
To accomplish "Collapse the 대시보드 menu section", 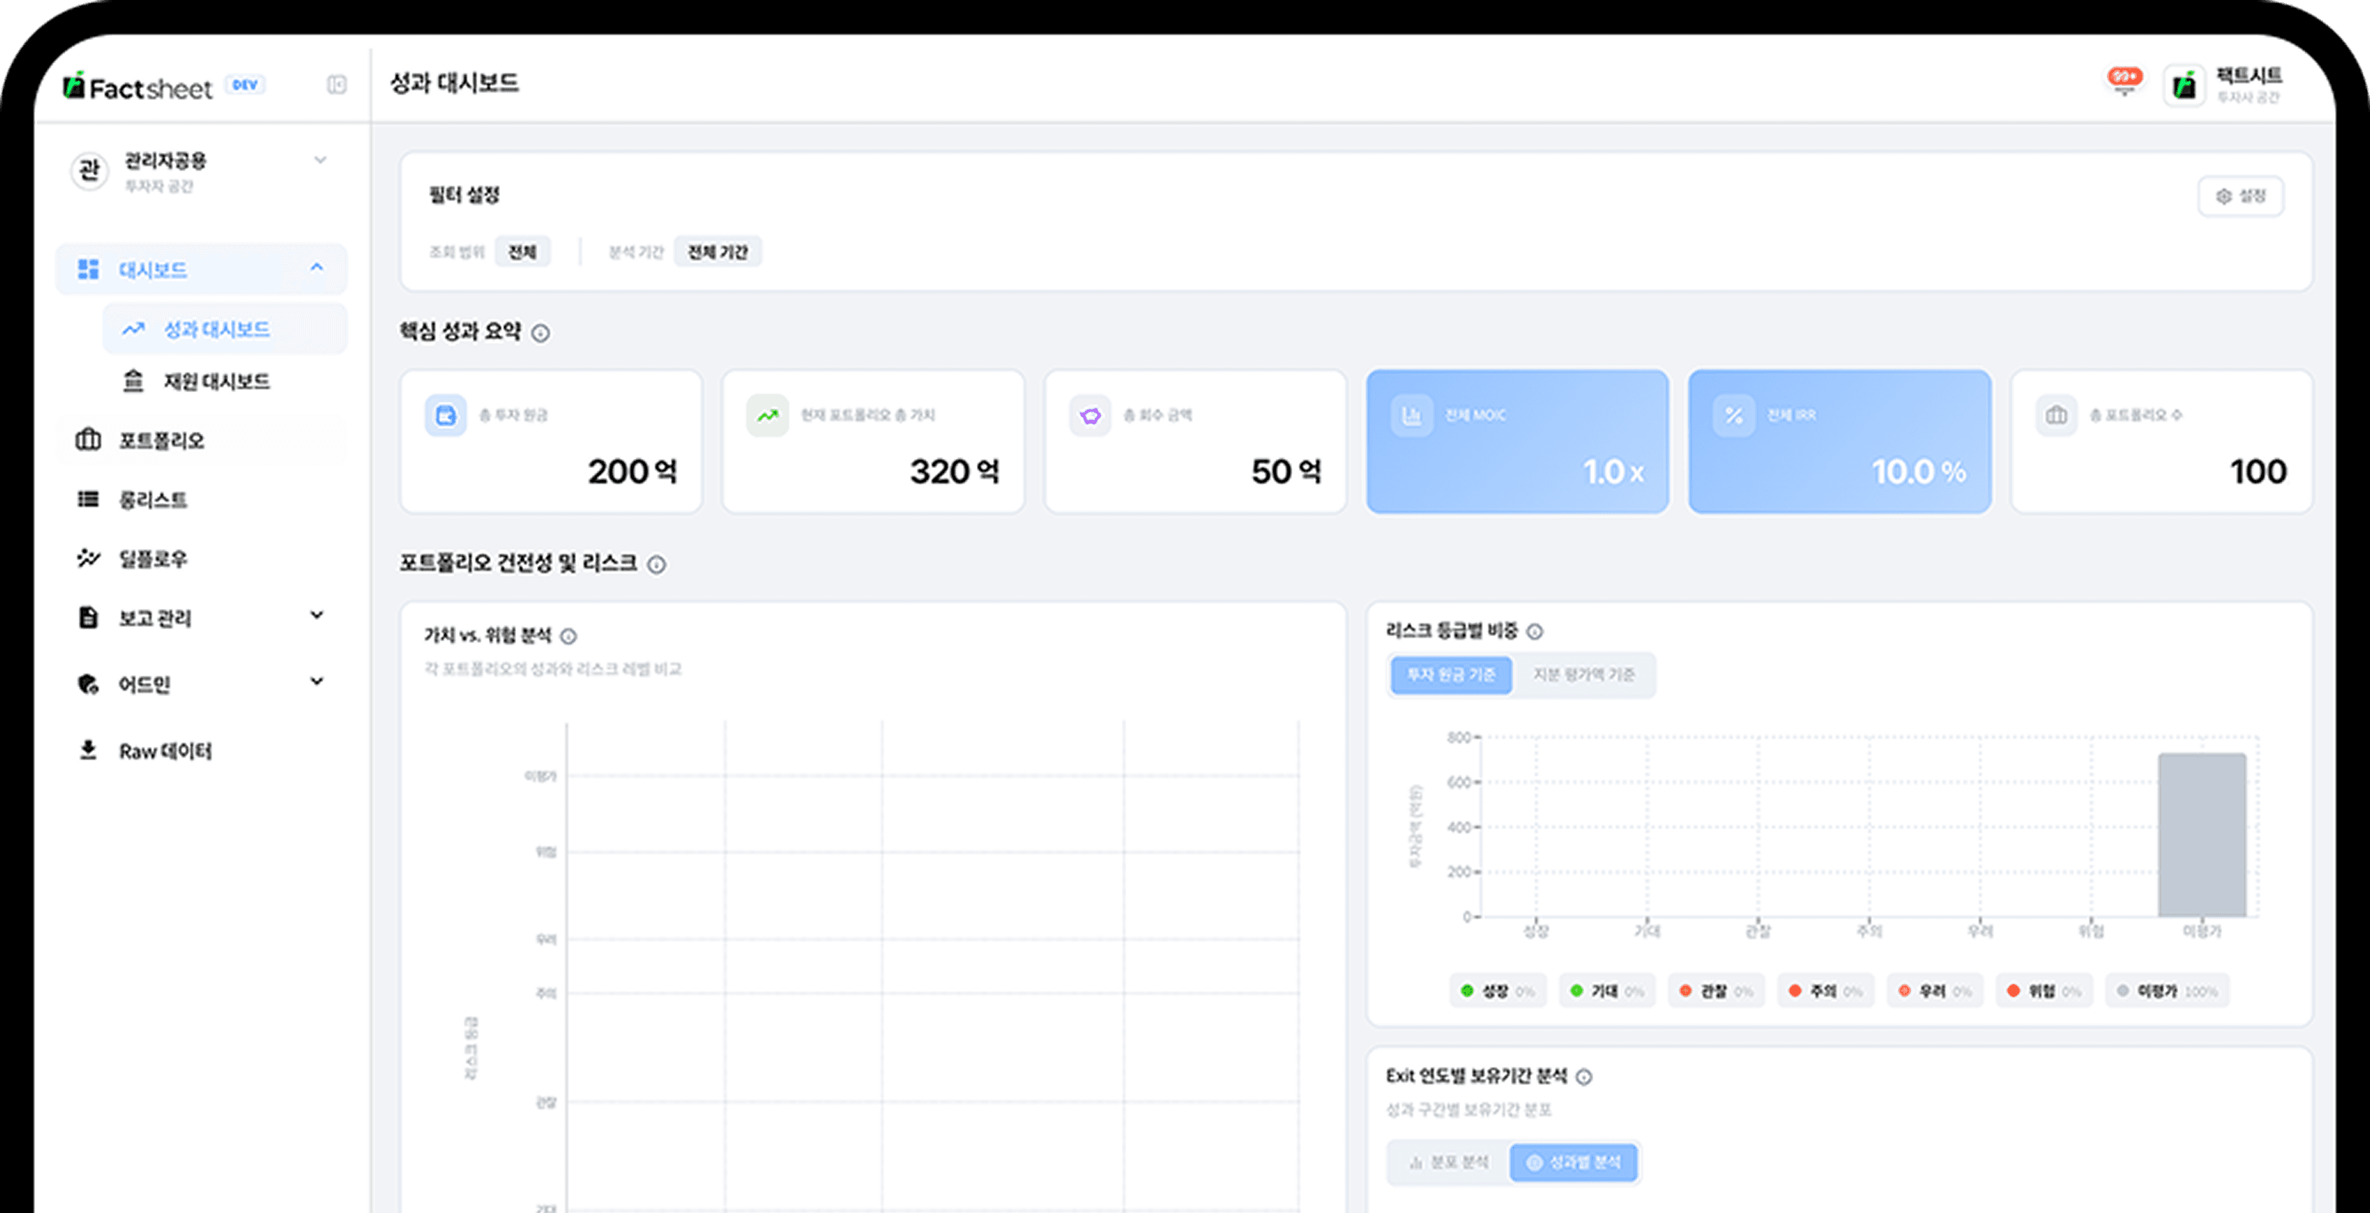I will pyautogui.click(x=316, y=268).
